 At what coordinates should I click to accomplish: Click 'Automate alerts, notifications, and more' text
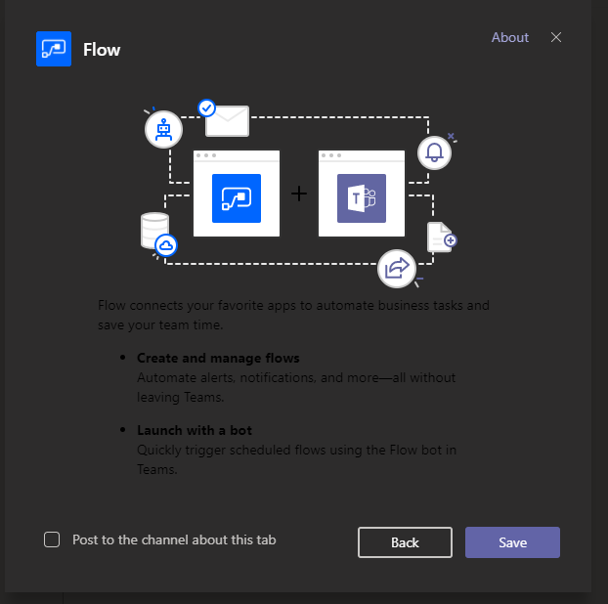(296, 387)
